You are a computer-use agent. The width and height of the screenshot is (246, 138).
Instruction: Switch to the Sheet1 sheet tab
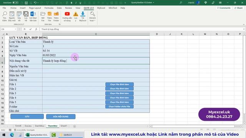(x=64, y=126)
